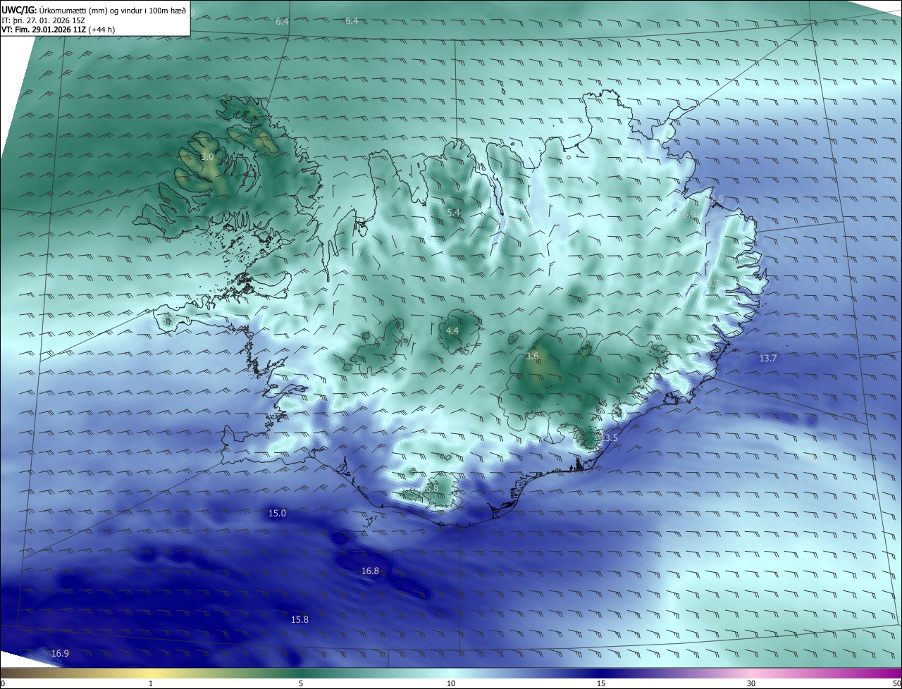902x689 pixels.
Task: Click the 6.9 value in the northeast
Action: click(x=688, y=214)
